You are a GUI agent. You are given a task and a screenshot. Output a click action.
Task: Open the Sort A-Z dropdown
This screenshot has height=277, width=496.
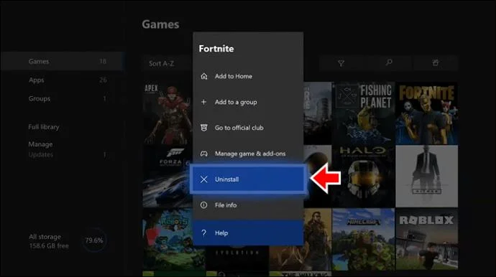pos(167,63)
